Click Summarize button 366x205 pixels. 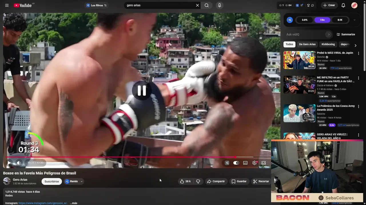(346, 34)
